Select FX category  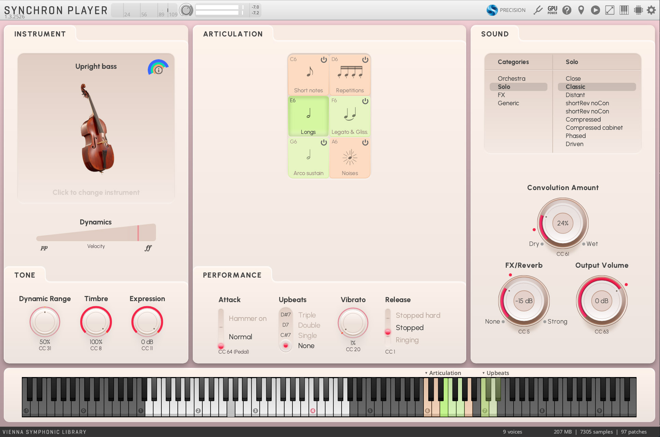point(518,95)
